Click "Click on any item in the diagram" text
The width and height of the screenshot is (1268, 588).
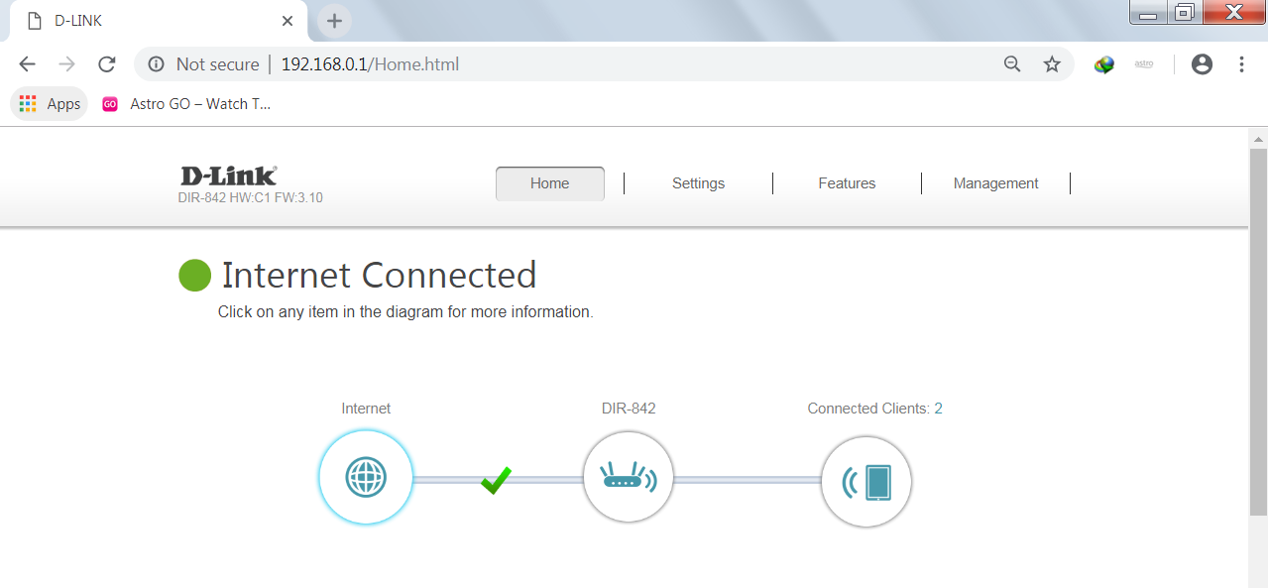point(405,312)
